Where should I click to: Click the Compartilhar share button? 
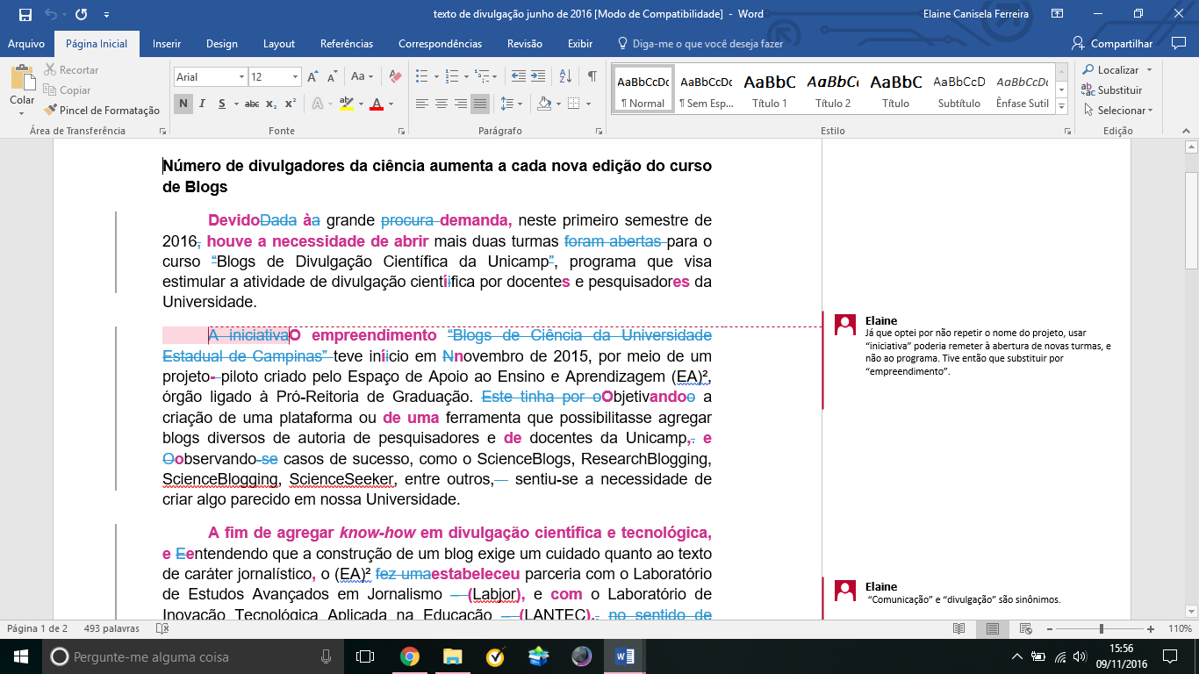[x=1112, y=44]
